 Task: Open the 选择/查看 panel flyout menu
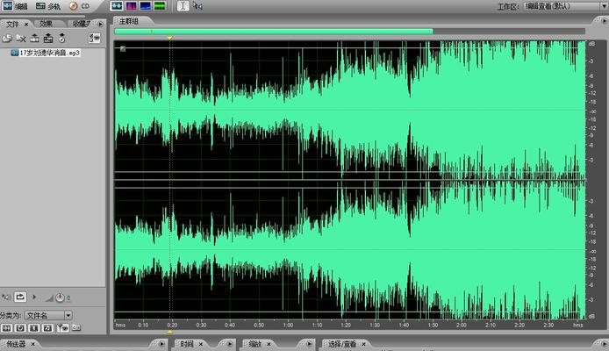[605, 344]
